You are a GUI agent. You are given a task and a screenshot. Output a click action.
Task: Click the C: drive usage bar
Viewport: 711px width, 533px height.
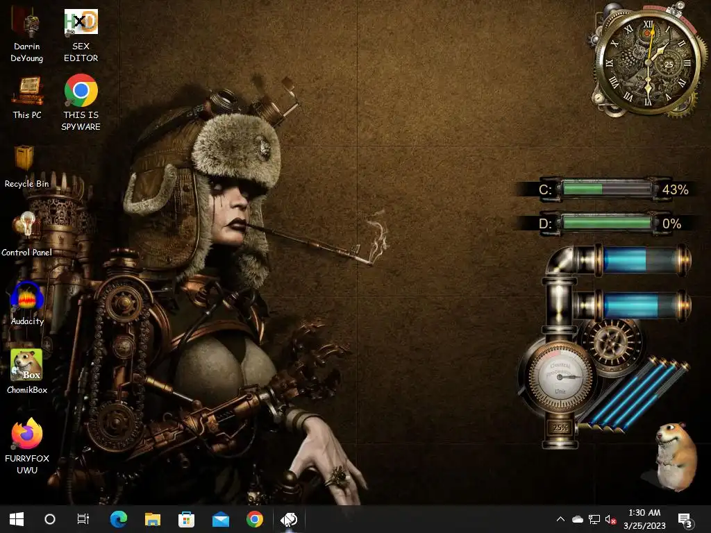(x=607, y=189)
